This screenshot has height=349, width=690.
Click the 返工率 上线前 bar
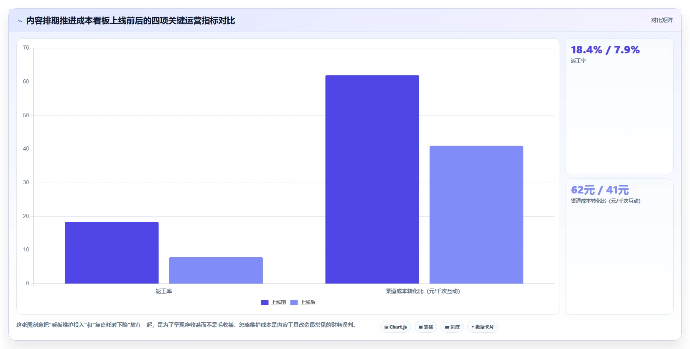click(112, 253)
